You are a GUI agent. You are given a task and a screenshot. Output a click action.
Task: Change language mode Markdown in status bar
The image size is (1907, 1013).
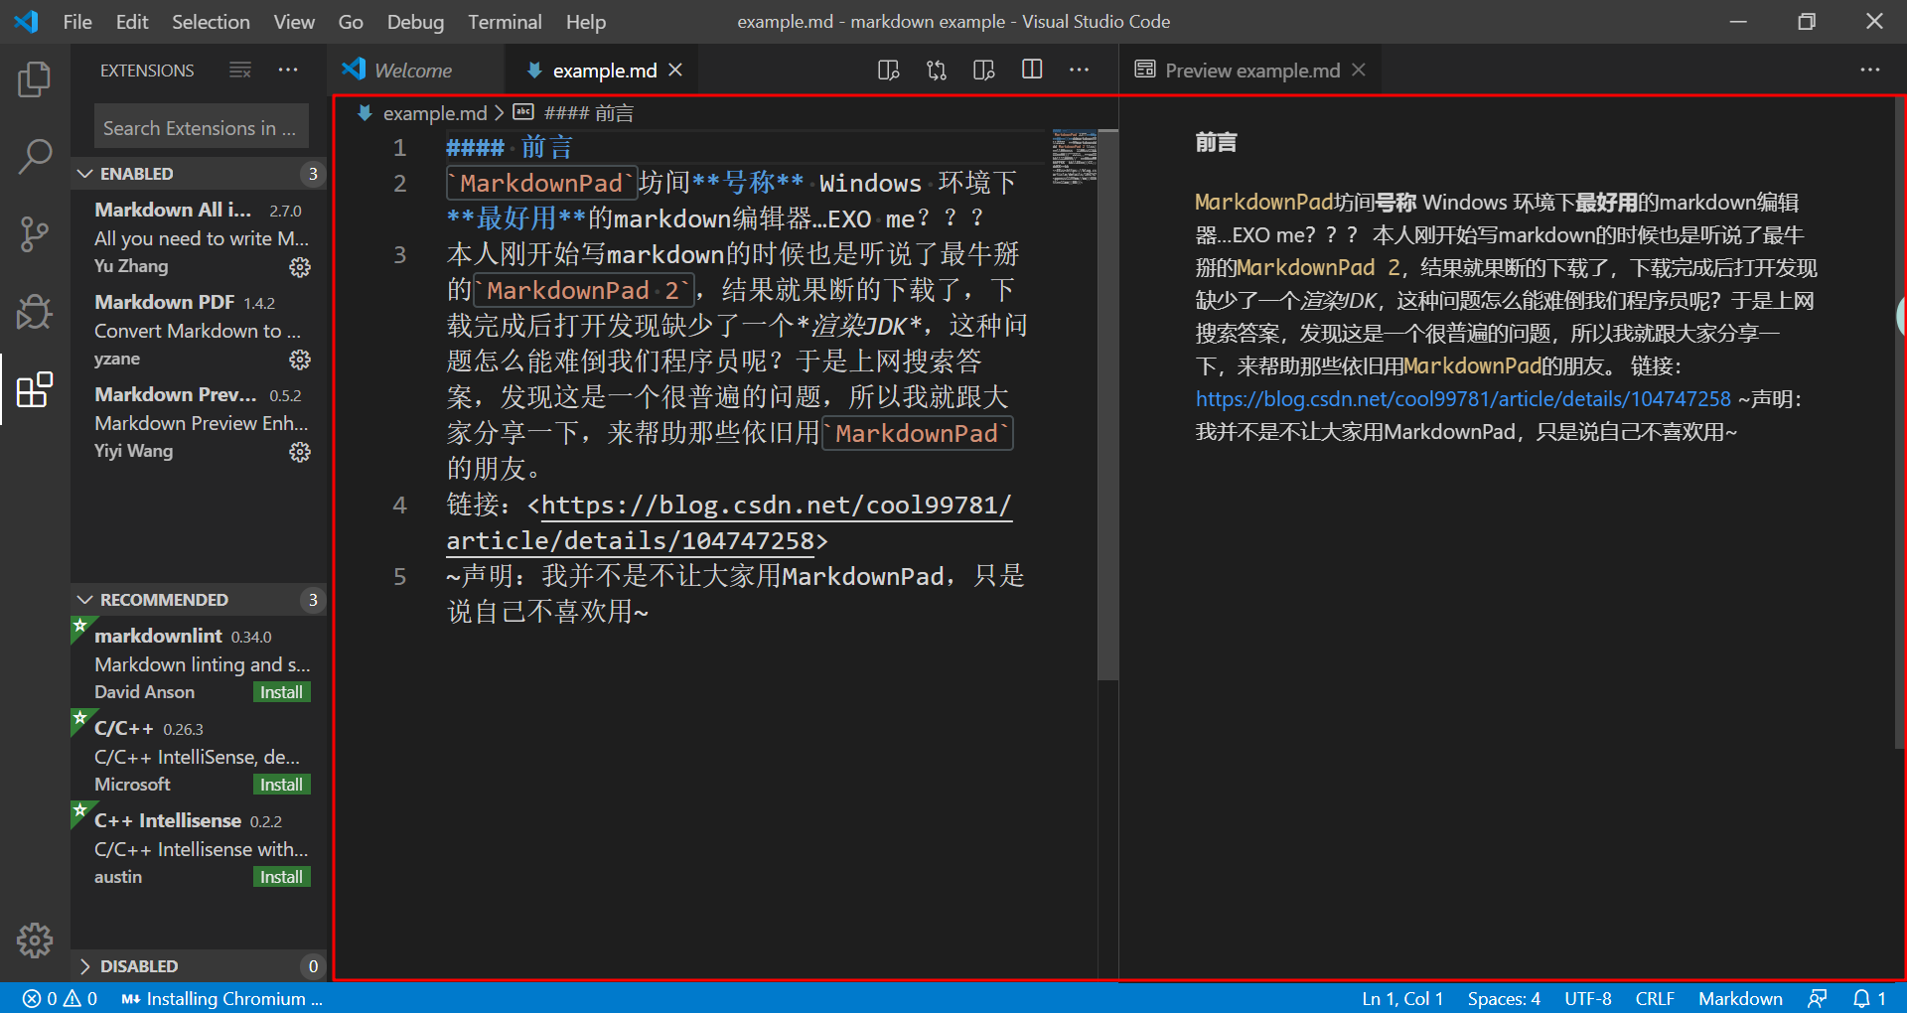1740,998
